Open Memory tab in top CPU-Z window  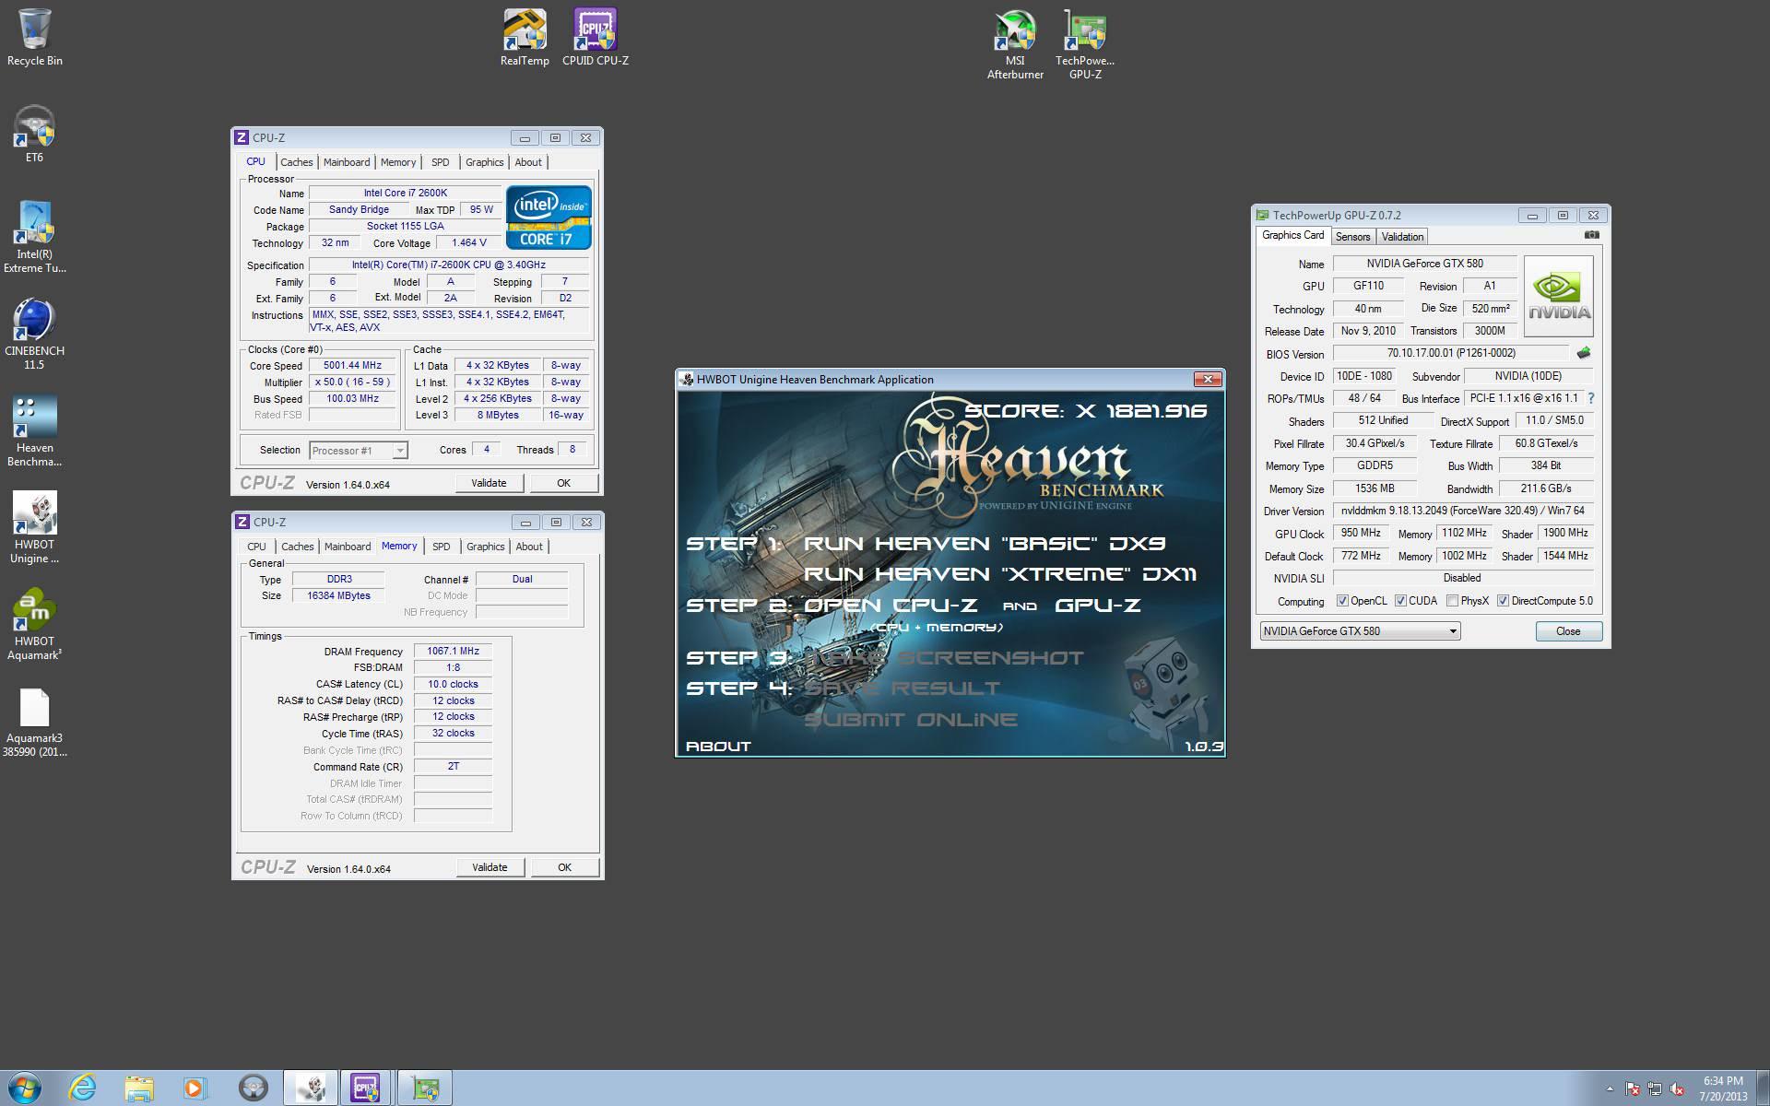coord(398,162)
